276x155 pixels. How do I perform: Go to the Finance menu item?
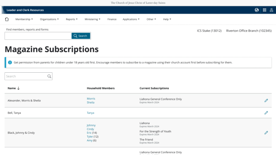(x=112, y=19)
